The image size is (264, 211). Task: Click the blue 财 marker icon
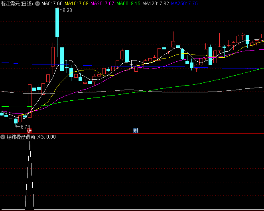tap(136, 130)
